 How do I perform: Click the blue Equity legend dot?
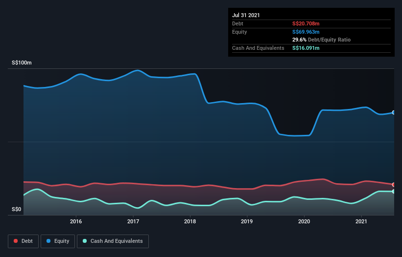[48, 241]
